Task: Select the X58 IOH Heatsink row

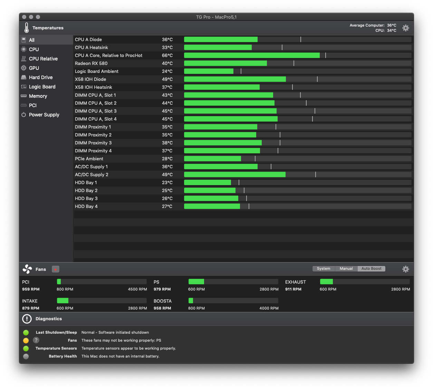Action: coord(243,87)
